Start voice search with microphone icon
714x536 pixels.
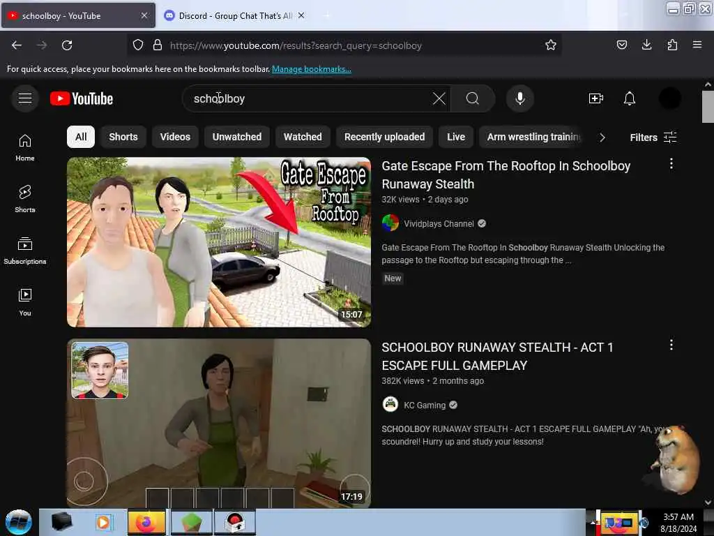pos(519,98)
